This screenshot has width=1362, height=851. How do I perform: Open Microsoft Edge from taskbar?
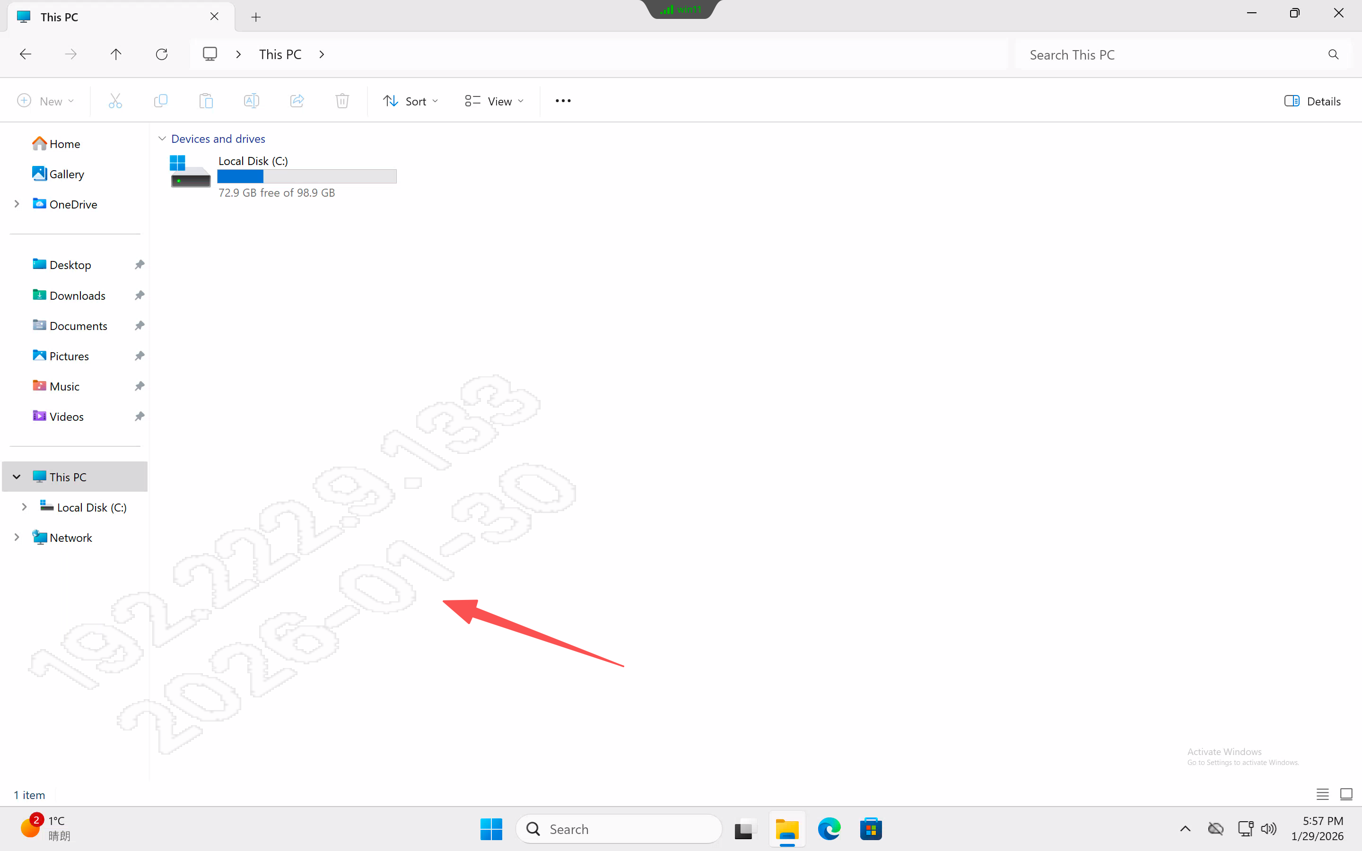point(829,829)
